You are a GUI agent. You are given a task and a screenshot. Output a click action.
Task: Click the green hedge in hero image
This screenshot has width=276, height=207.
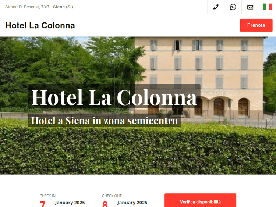138,150
